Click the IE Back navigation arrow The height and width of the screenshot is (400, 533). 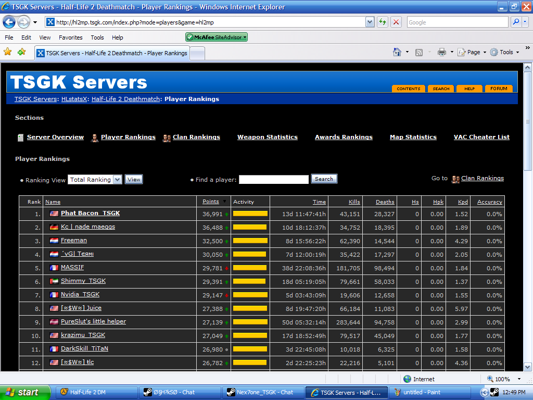coord(9,22)
